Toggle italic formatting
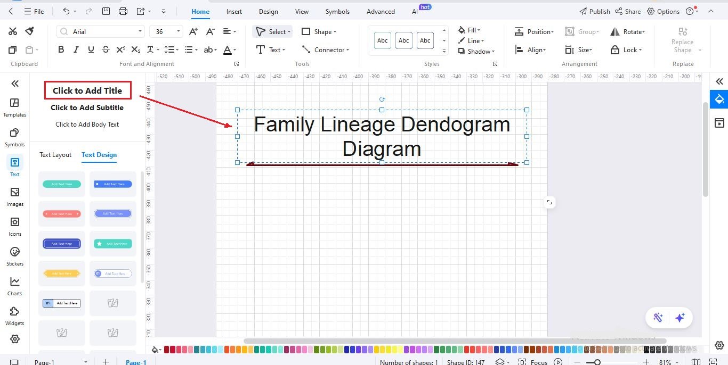The height and width of the screenshot is (365, 728). pos(76,49)
